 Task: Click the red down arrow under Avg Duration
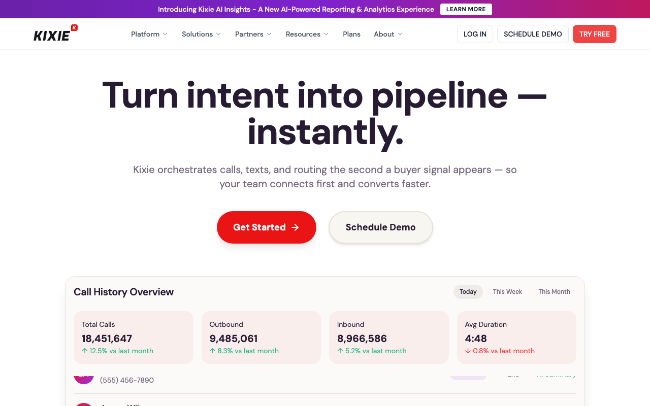click(468, 351)
